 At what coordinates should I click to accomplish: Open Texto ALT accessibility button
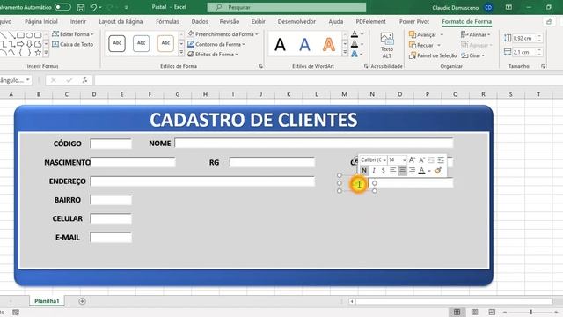coord(387,46)
